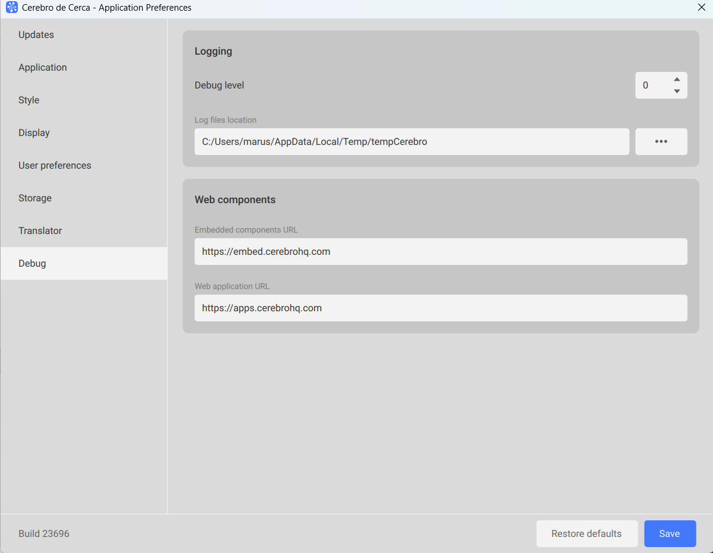This screenshot has height=553, width=713.
Task: Save the preferences with Save button
Action: (x=670, y=533)
